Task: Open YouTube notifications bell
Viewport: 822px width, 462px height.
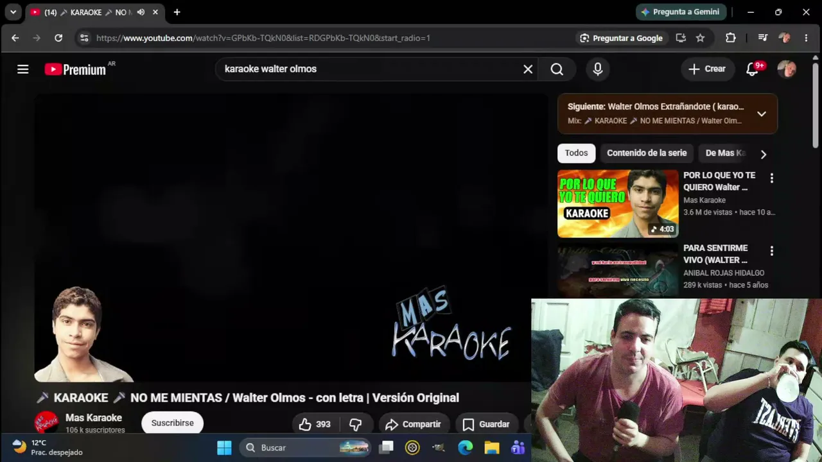Action: click(x=753, y=69)
